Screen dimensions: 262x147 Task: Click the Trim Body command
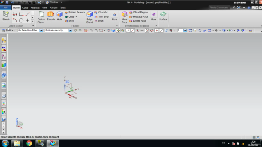pos(102,17)
